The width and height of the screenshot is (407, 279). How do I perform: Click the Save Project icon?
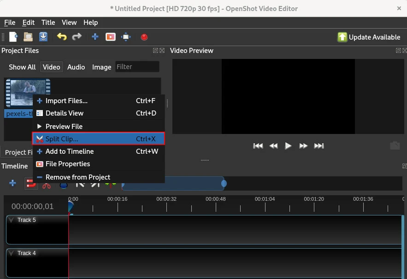(43, 37)
